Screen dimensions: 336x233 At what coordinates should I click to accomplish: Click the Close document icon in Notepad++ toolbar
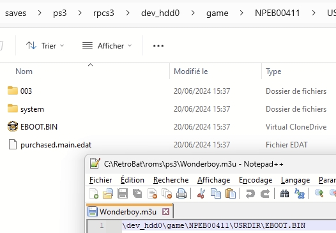point(152,193)
